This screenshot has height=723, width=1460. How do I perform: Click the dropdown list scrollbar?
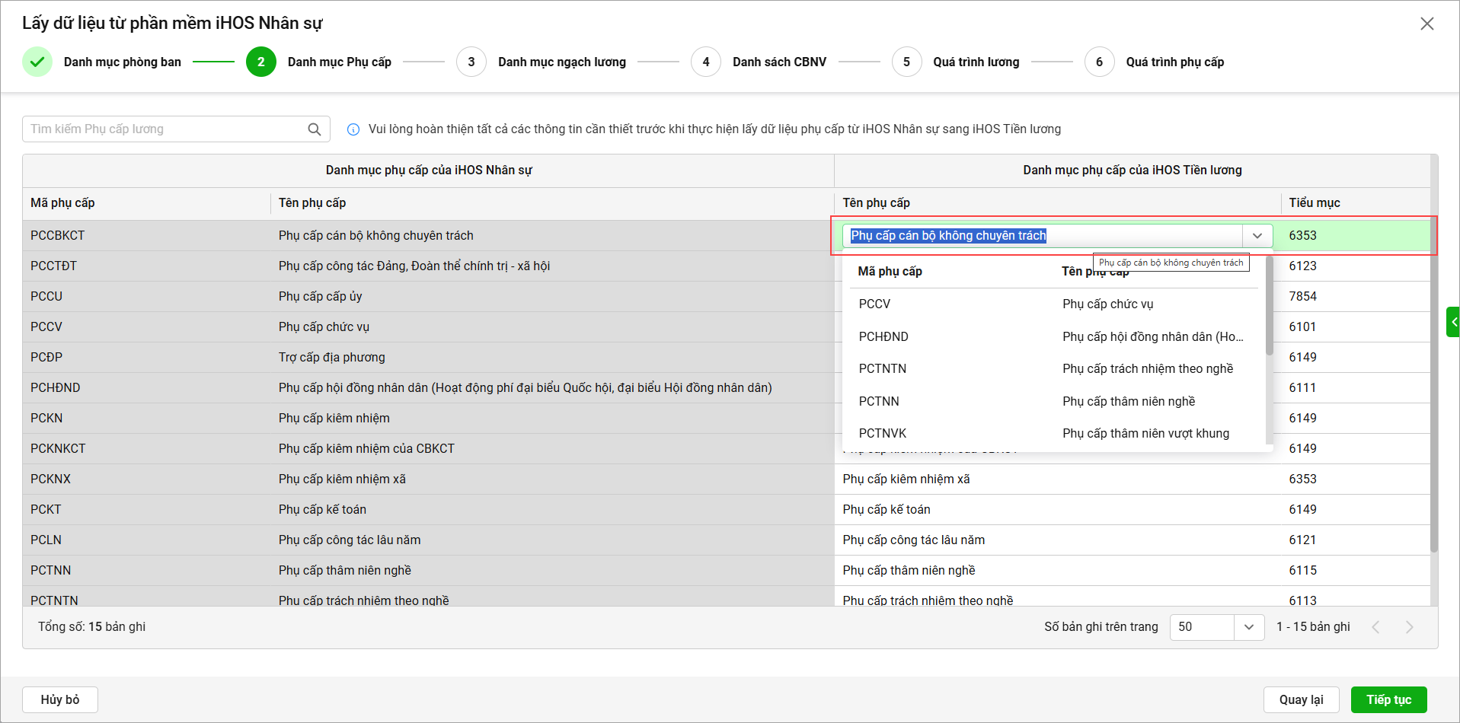(x=1269, y=306)
